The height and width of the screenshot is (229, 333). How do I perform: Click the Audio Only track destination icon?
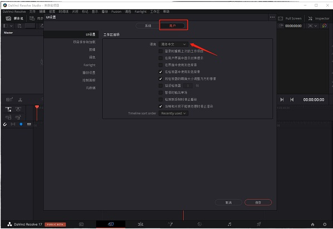coord(18,117)
